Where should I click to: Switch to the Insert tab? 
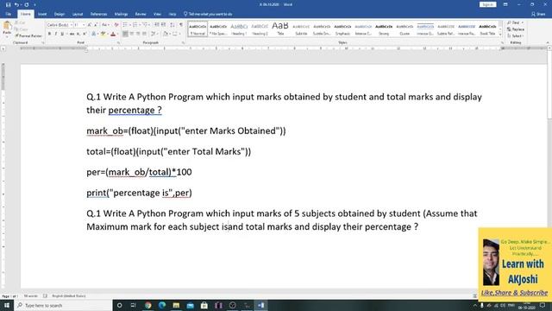point(42,14)
